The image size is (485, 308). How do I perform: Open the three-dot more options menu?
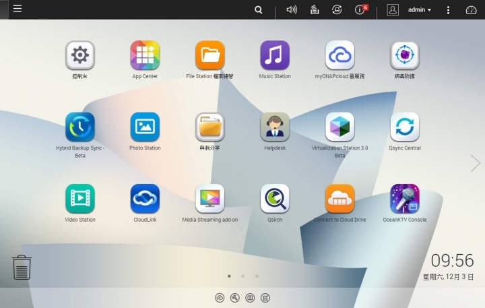(448, 10)
